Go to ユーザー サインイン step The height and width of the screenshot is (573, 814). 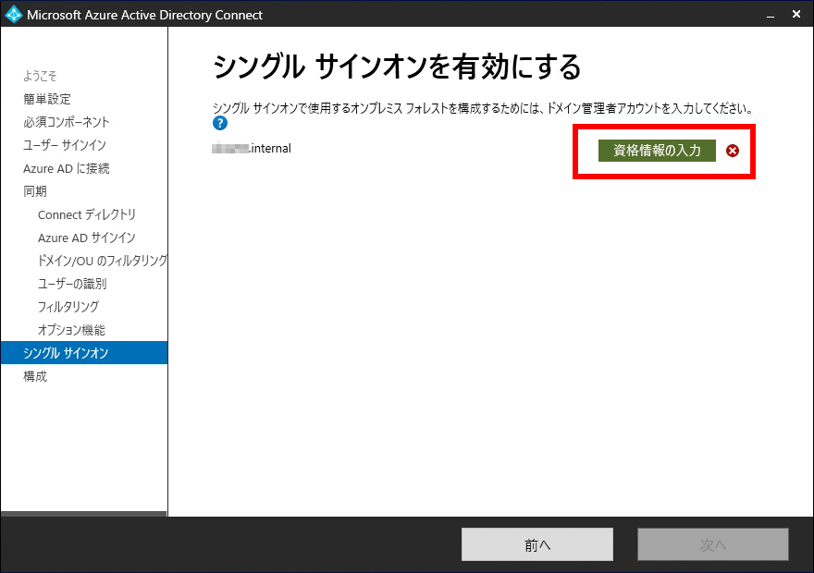(x=65, y=145)
